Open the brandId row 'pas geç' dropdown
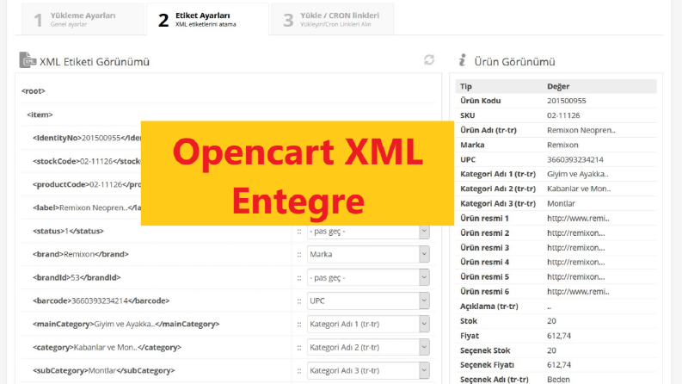 [368, 277]
